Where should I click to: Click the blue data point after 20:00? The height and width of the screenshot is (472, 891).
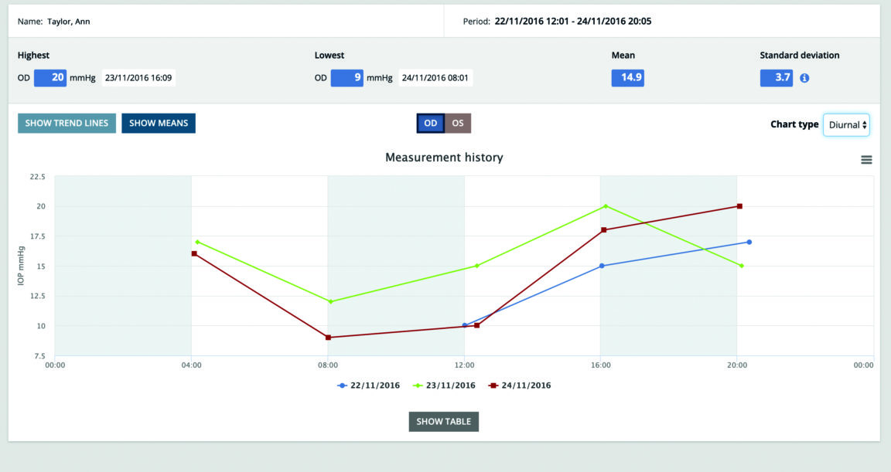tap(749, 242)
